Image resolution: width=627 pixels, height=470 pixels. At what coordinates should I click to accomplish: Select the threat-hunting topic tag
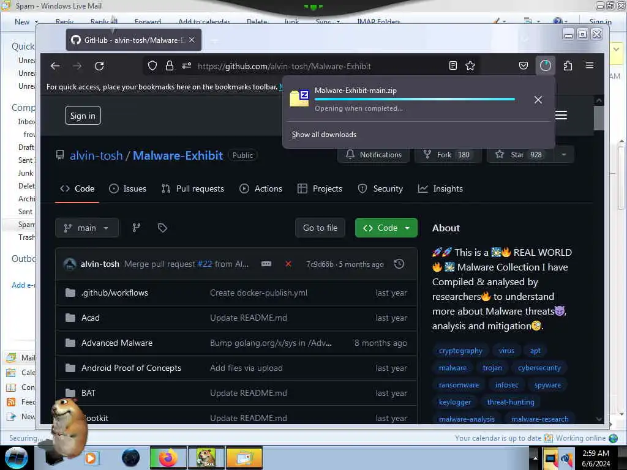tap(511, 402)
